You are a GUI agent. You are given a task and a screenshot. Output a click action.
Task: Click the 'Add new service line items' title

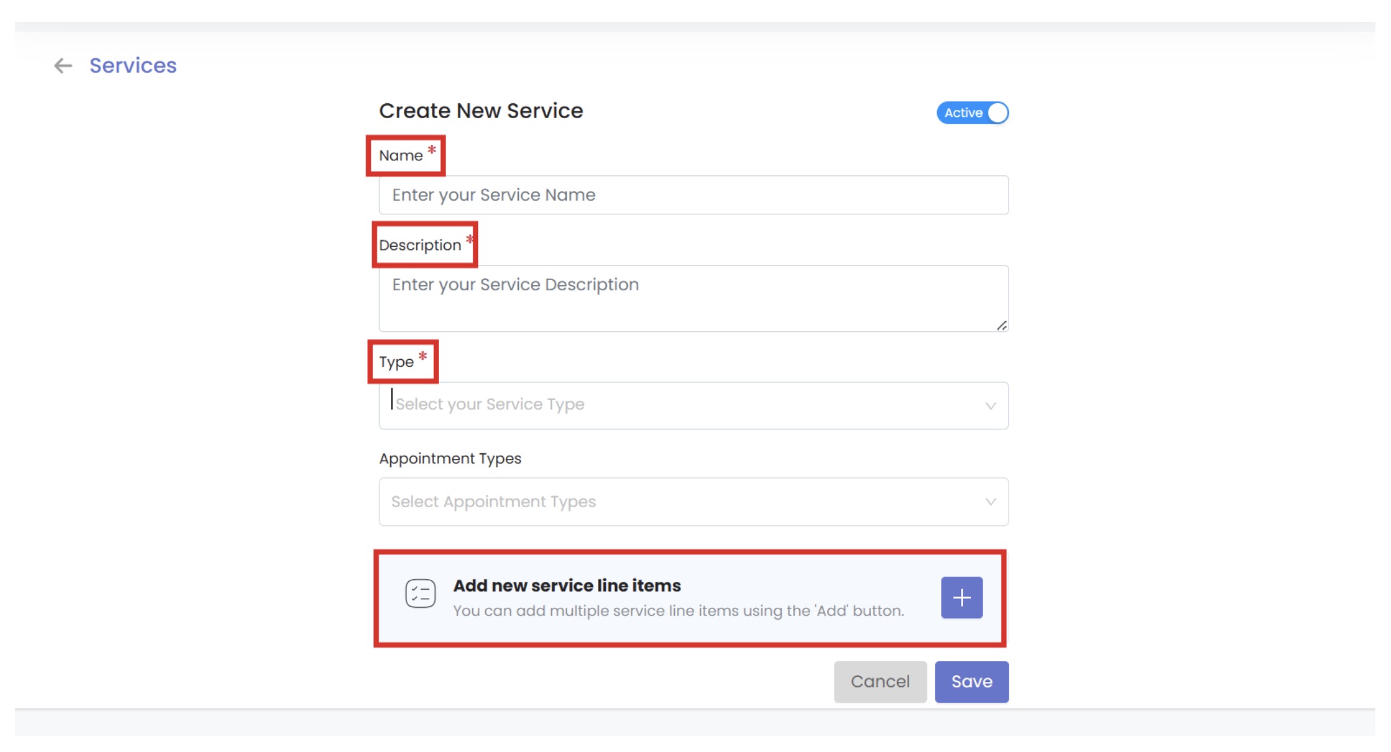point(567,586)
